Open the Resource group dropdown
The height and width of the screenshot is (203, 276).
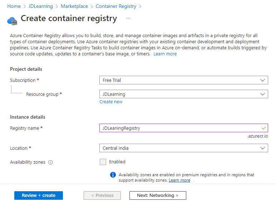click(183, 94)
